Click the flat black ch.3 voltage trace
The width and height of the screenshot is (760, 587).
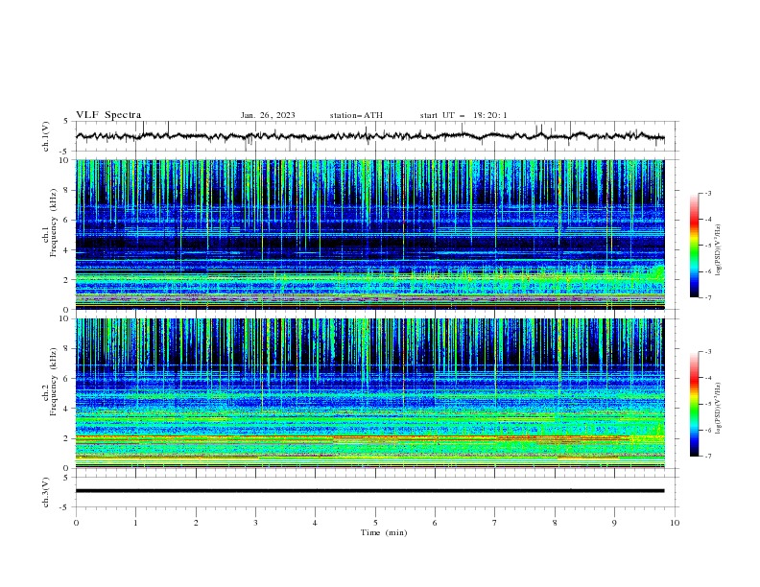point(369,491)
